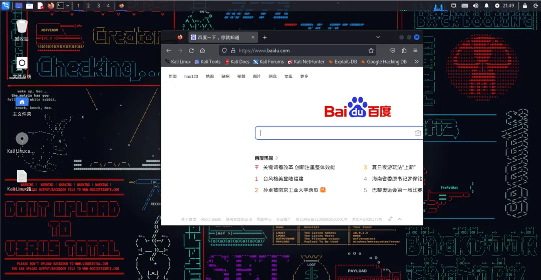Click the site security padlock icon
Viewport: 541px width, 280px height.
[233, 51]
